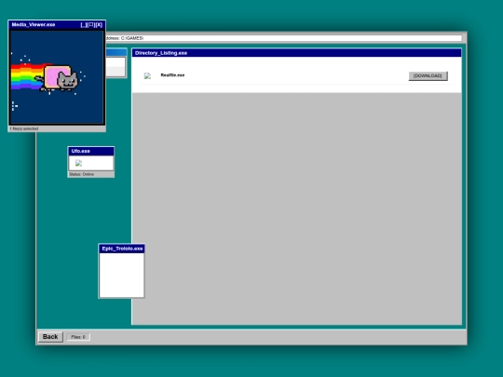Screen dimensions: 503x377
Task: Click the Directory_Listing.exe title bar
Action: pos(297,53)
